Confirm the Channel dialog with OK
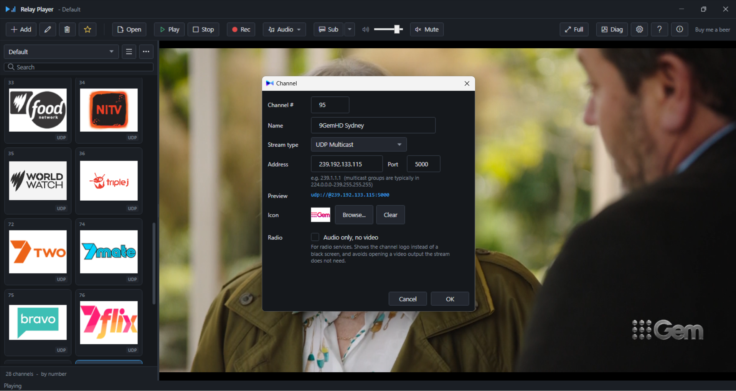This screenshot has height=391, width=736. 450,299
